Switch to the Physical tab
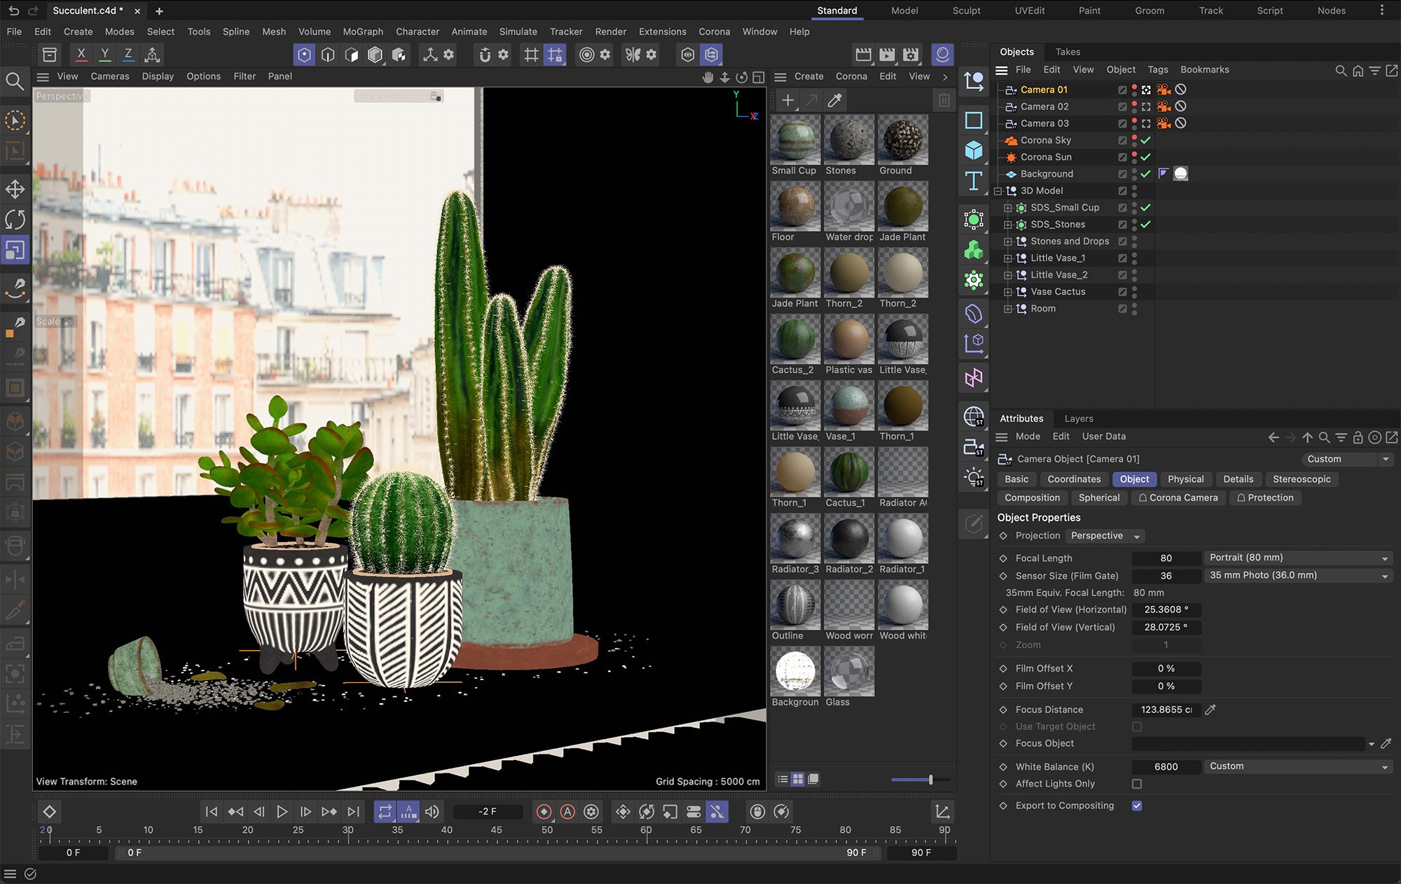This screenshot has width=1401, height=884. coord(1185,479)
